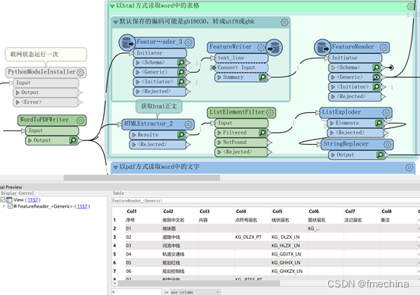The width and height of the screenshot is (420, 295).
Task: Open the FeatureReader_<Generic> count link 1157
Action: pos(82,206)
